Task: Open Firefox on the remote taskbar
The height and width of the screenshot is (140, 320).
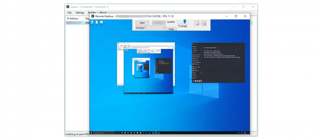Action: (131, 133)
